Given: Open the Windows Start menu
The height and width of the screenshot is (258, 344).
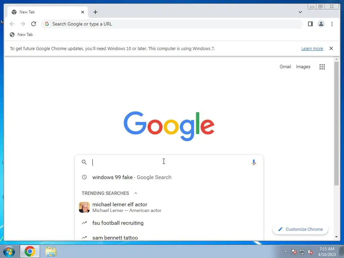Looking at the screenshot, I should pyautogui.click(x=9, y=251).
